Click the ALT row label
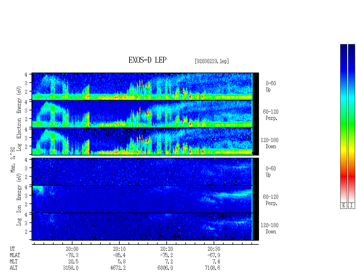 (14, 268)
